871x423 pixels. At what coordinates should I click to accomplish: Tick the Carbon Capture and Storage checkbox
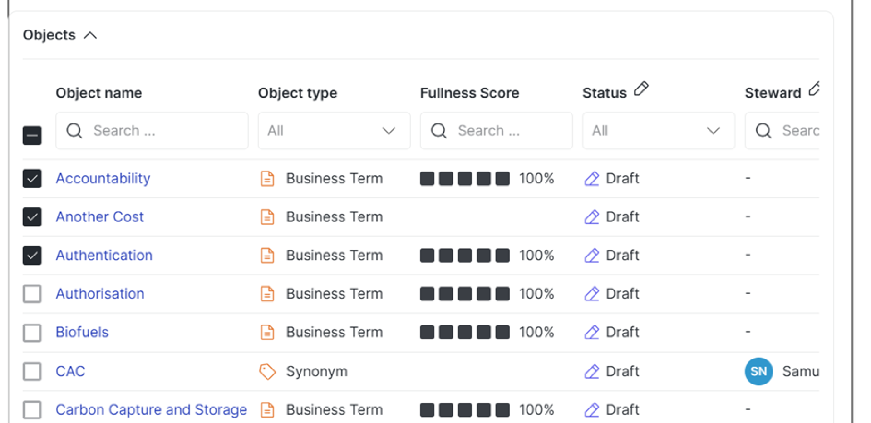pos(32,410)
